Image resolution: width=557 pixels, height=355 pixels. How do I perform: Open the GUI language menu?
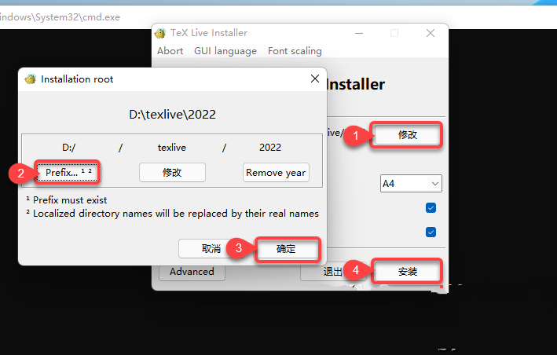pyautogui.click(x=225, y=51)
